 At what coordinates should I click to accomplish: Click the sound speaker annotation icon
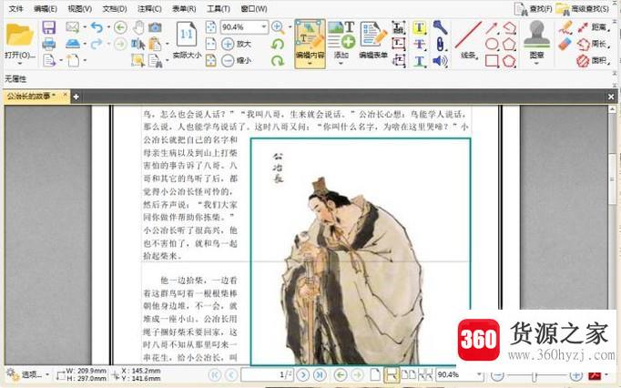pos(440,61)
